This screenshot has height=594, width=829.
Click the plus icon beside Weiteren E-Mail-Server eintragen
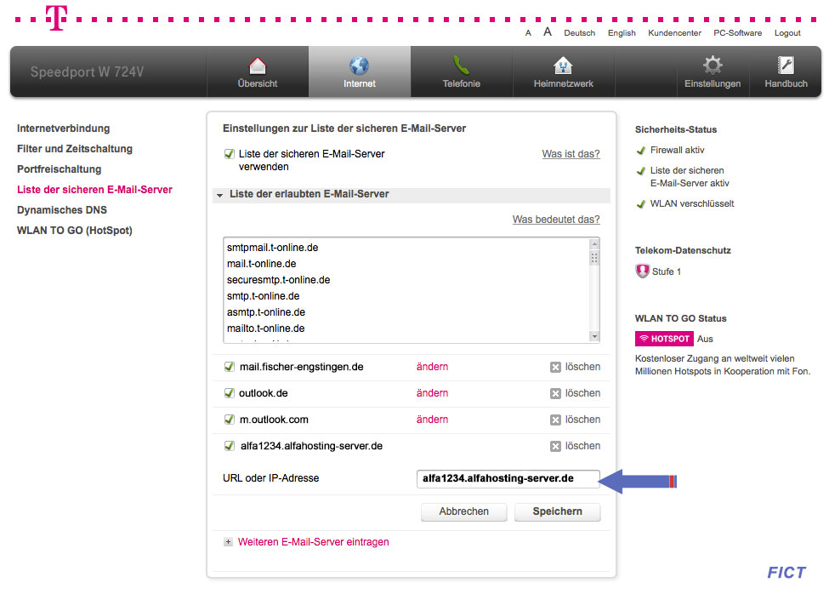pos(228,542)
